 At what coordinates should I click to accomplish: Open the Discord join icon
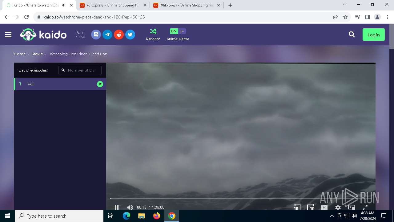tap(96, 35)
